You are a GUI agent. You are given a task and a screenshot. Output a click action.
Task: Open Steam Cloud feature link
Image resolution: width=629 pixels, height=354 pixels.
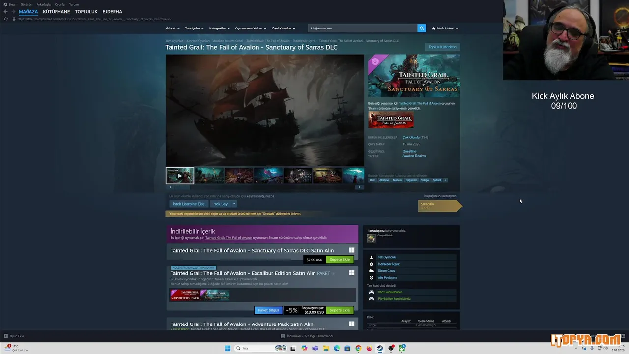[386, 271]
